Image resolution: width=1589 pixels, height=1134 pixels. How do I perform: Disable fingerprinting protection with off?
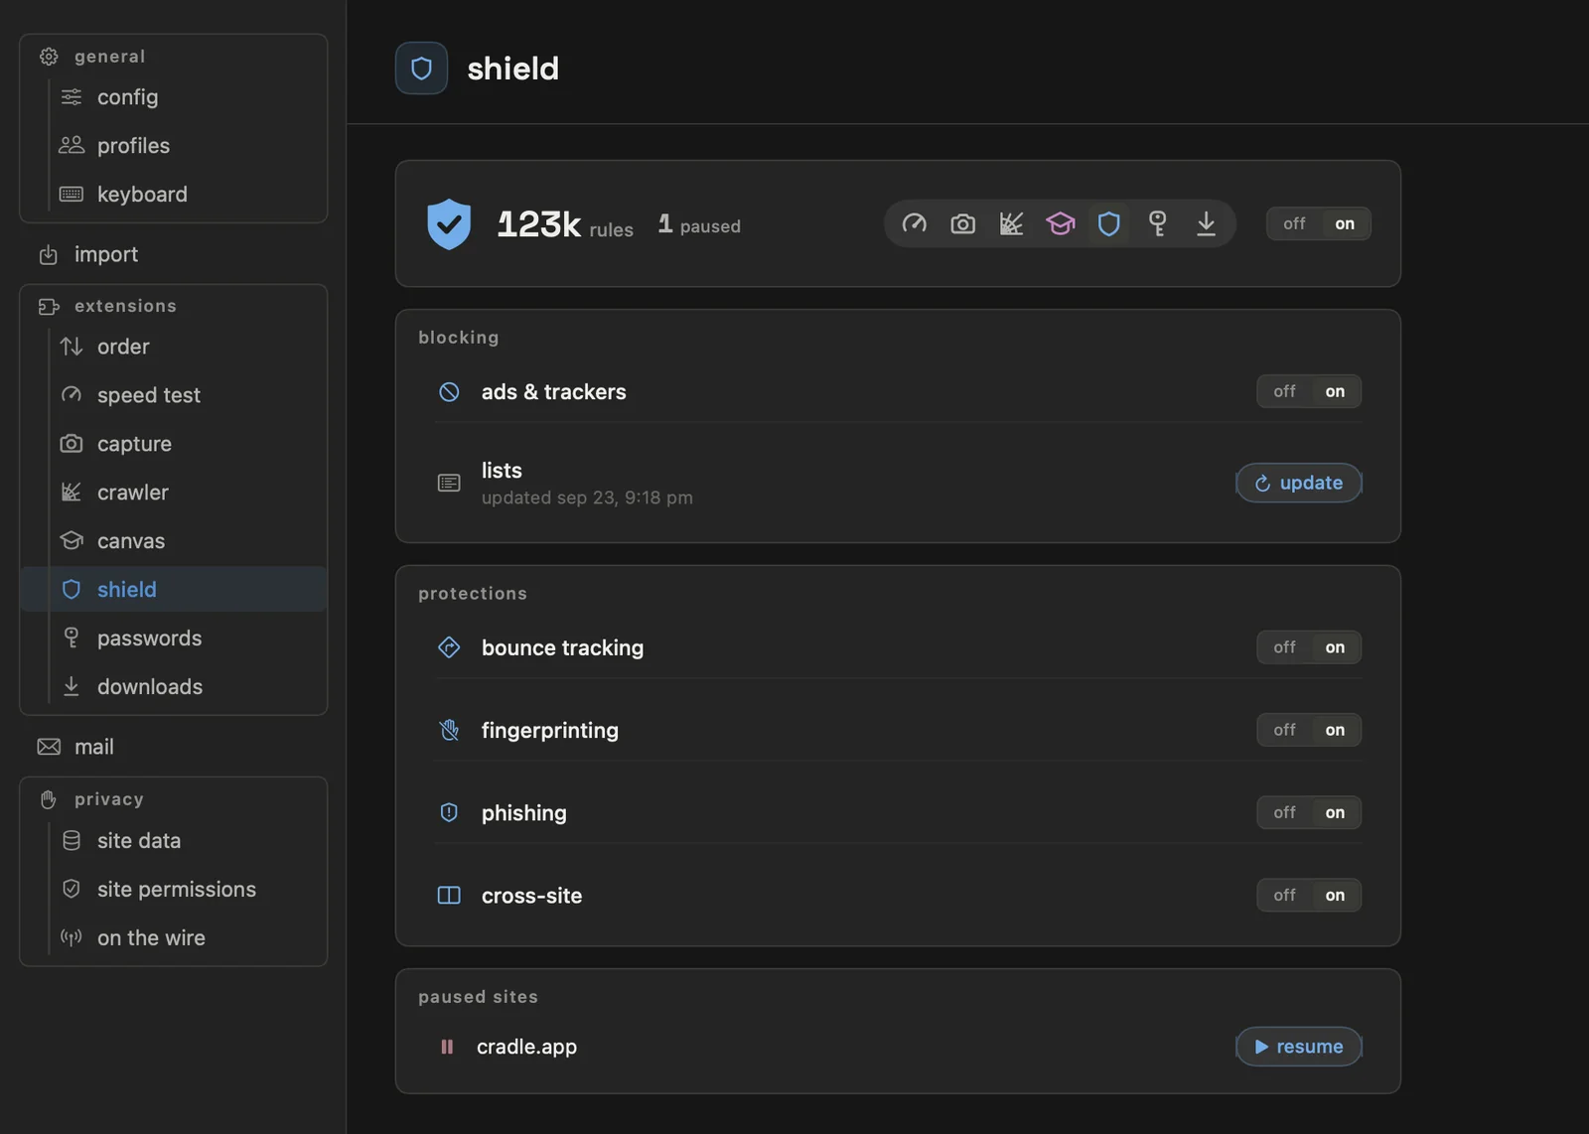tap(1284, 730)
